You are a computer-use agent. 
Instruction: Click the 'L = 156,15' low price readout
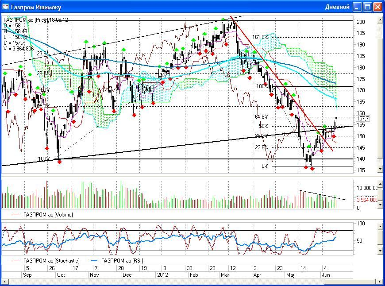tap(15, 37)
